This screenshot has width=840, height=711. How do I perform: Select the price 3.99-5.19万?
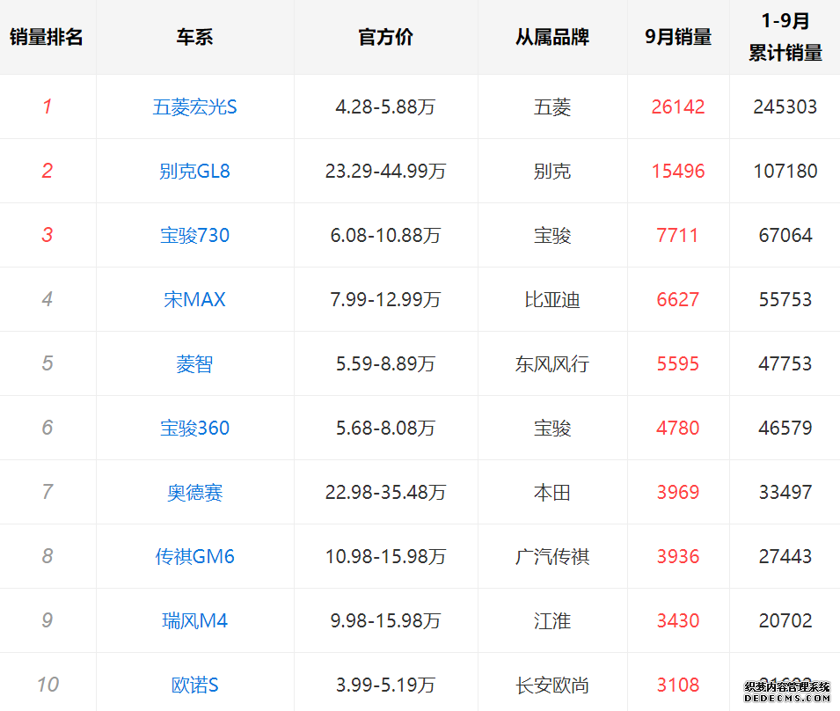click(386, 685)
